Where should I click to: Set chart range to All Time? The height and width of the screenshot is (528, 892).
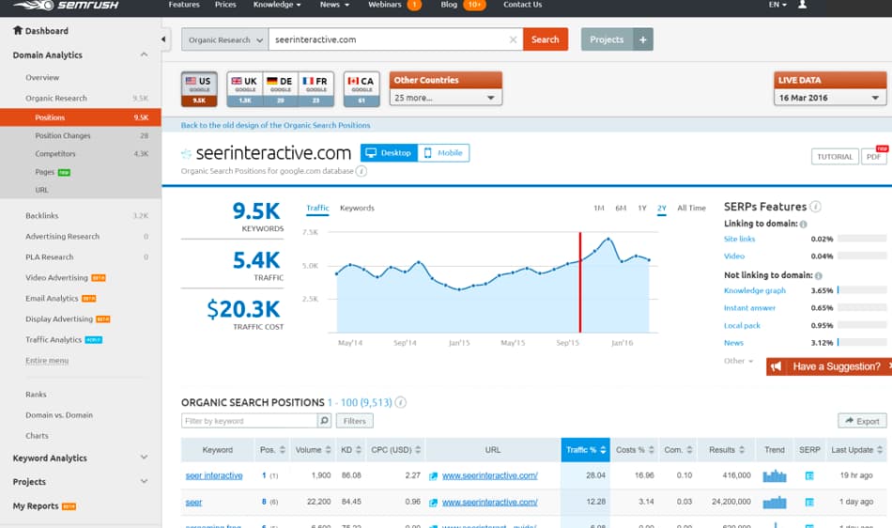coord(691,209)
